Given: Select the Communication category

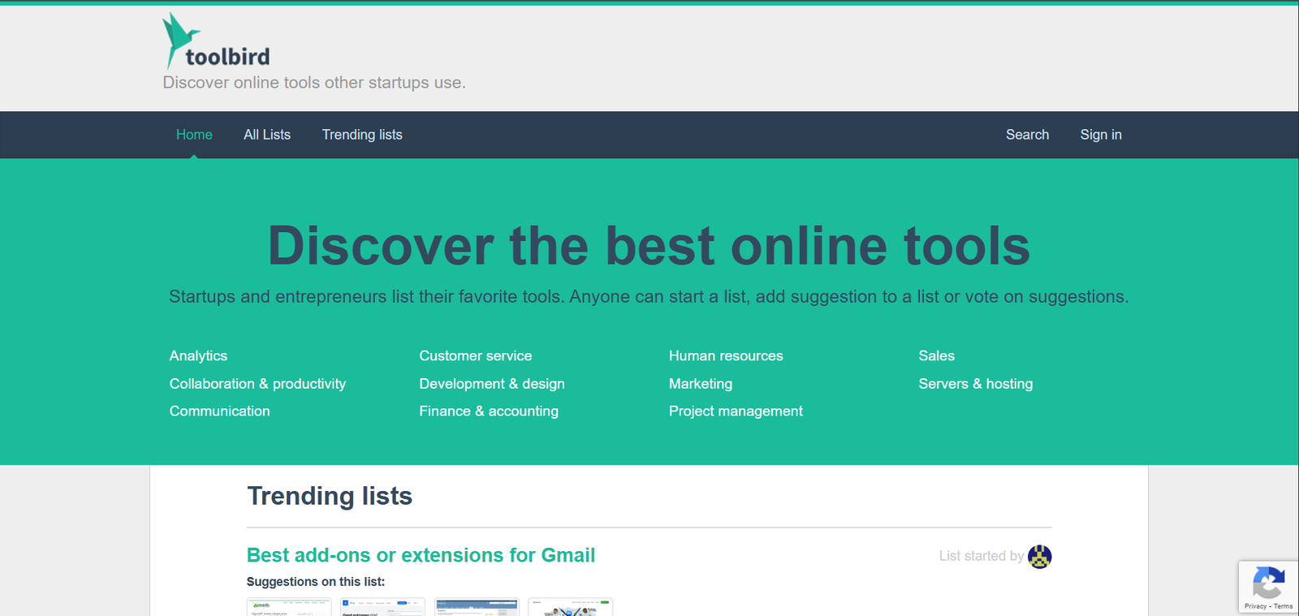Looking at the screenshot, I should point(219,411).
